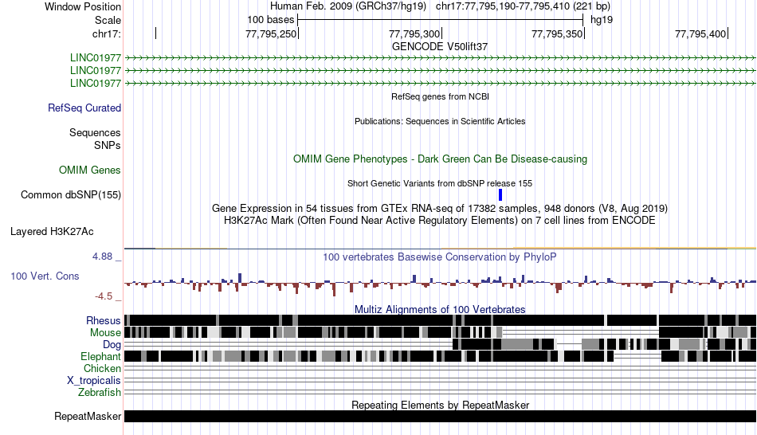Image resolution: width=757 pixels, height=435 pixels.
Task: Click the Human Feb. 2009 (GRCh37/hg19) text
Action: (348, 6)
